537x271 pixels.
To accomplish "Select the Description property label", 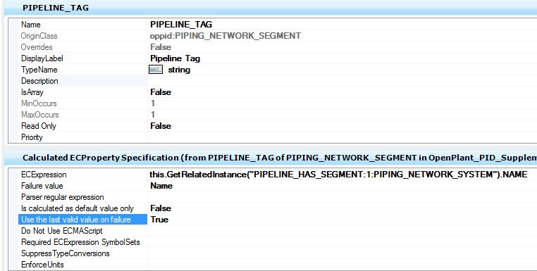I will (39, 81).
